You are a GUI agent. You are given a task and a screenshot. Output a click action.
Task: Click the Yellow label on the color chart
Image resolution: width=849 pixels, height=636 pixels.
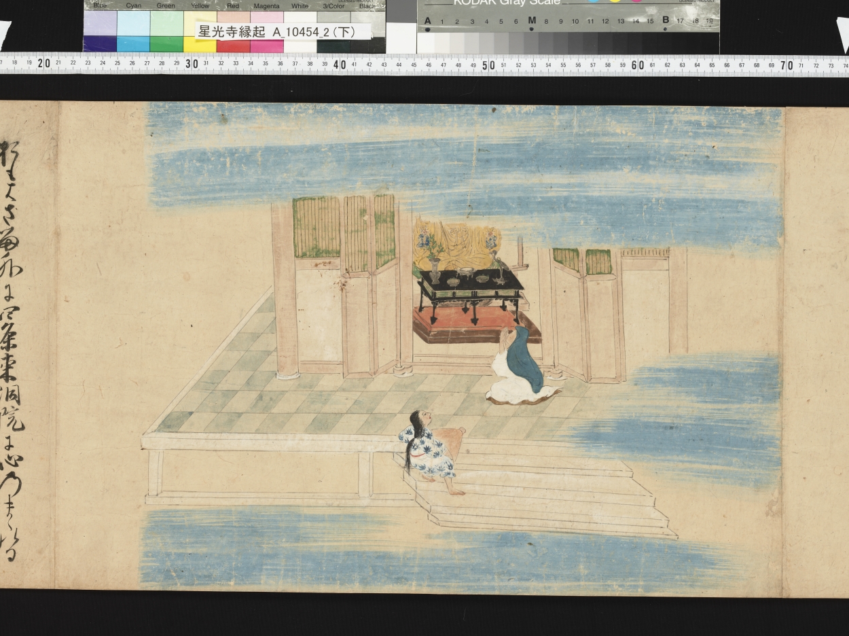coord(200,6)
